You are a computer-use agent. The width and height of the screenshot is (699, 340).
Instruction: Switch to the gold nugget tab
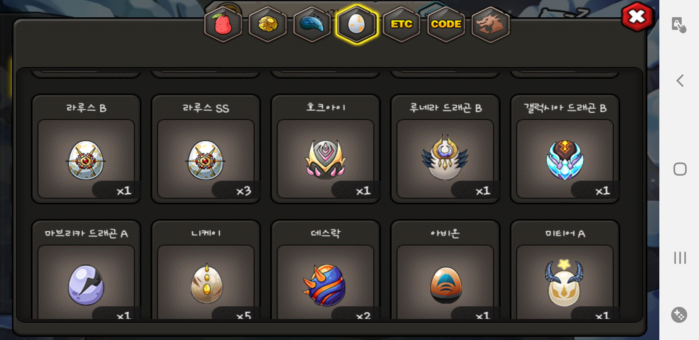268,25
